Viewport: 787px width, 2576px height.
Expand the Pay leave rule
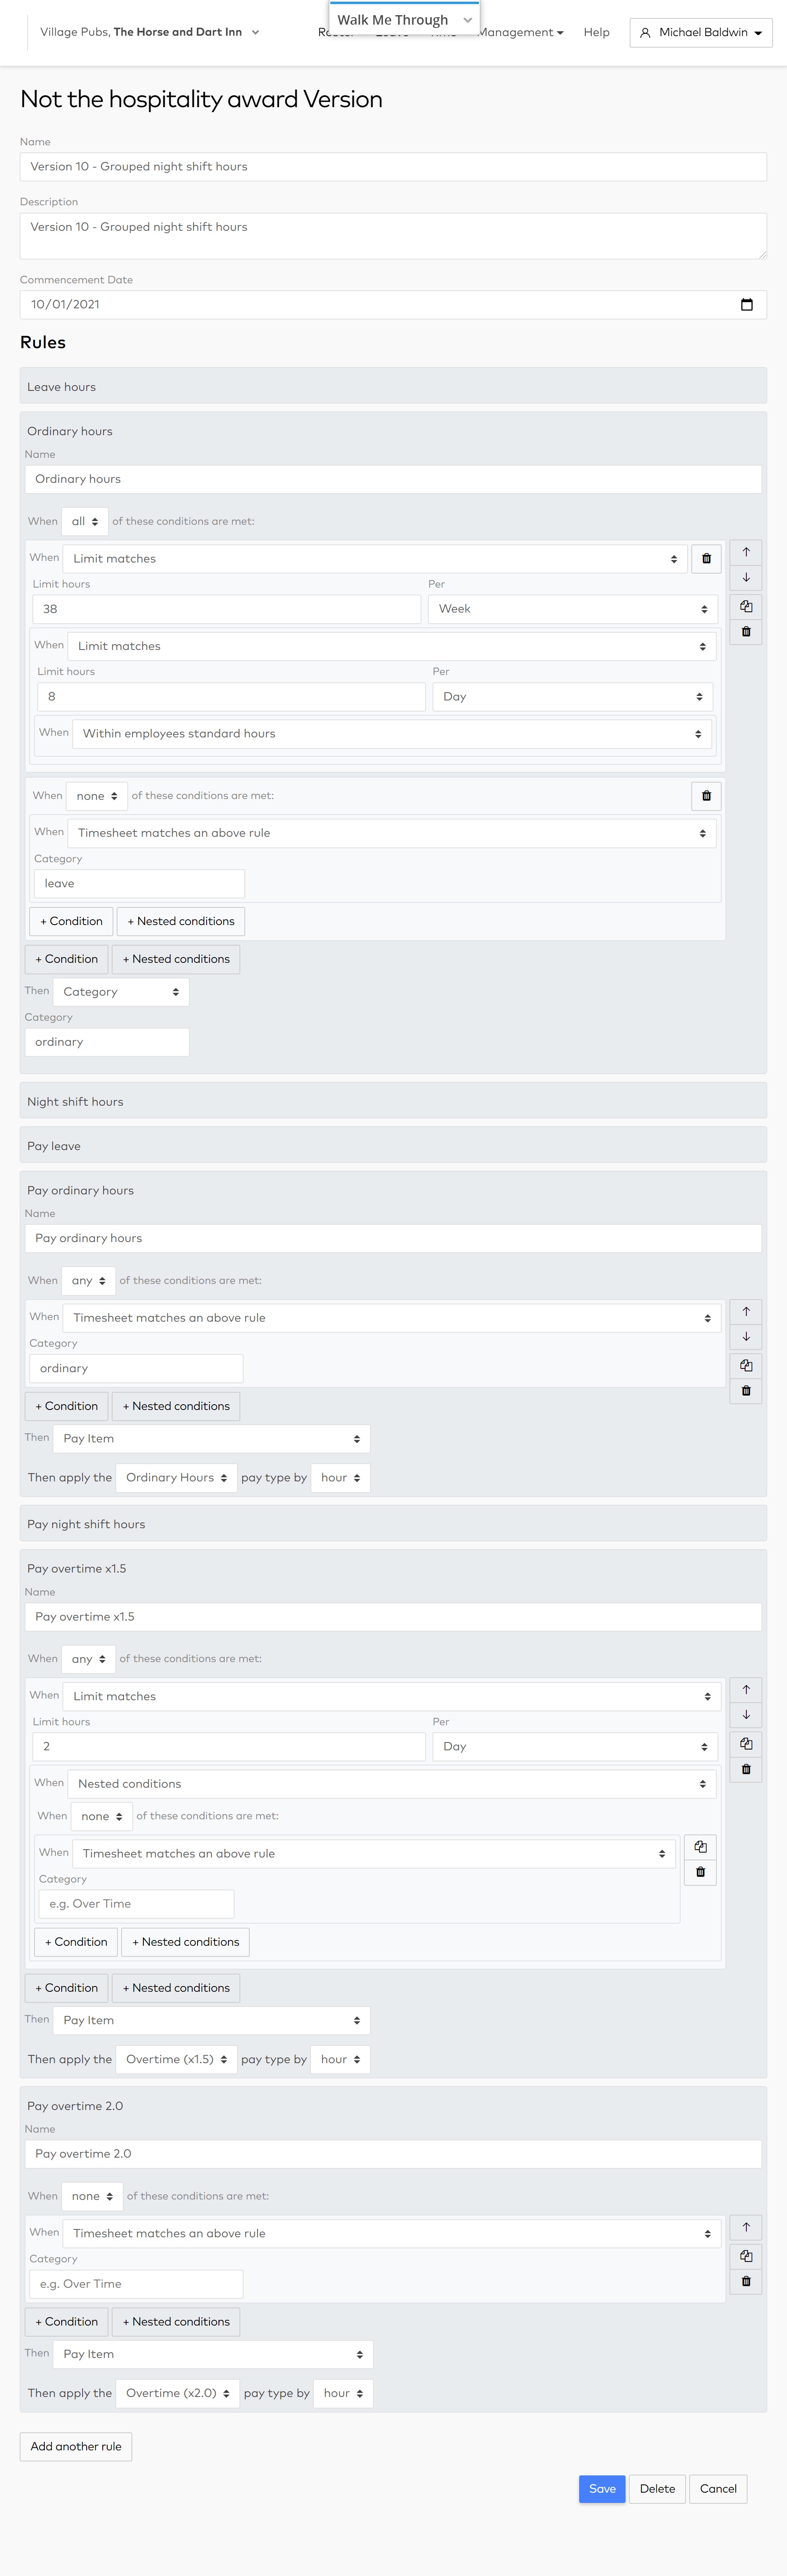click(393, 1146)
